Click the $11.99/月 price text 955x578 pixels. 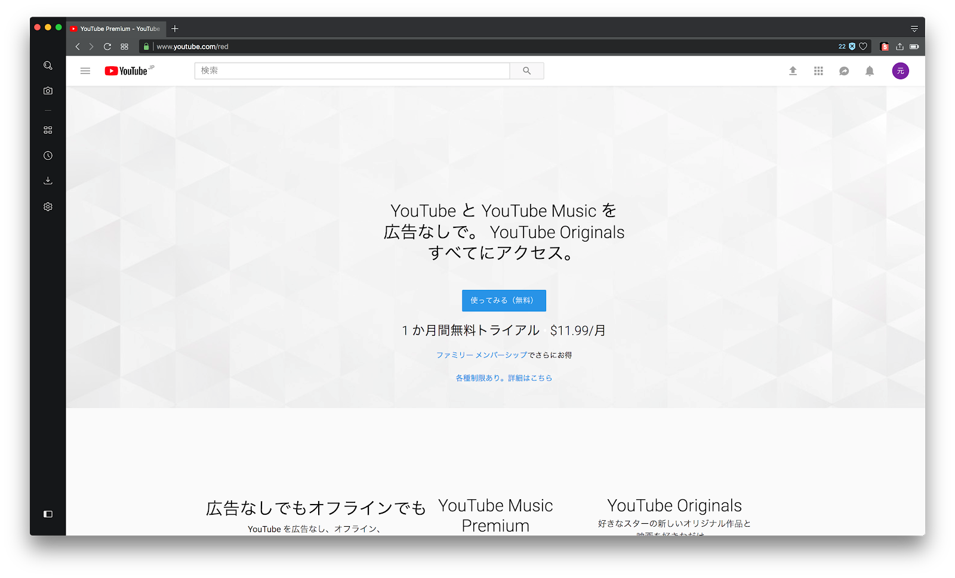coord(578,330)
